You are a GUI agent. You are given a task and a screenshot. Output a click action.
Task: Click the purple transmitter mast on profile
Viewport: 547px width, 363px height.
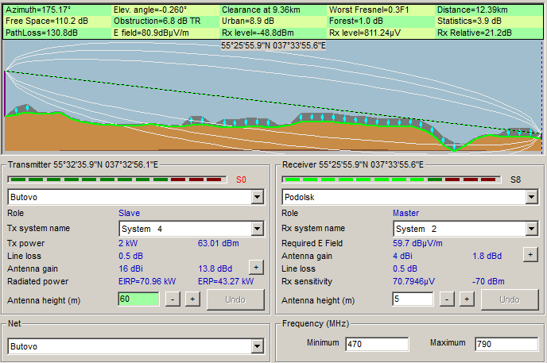(x=6, y=94)
